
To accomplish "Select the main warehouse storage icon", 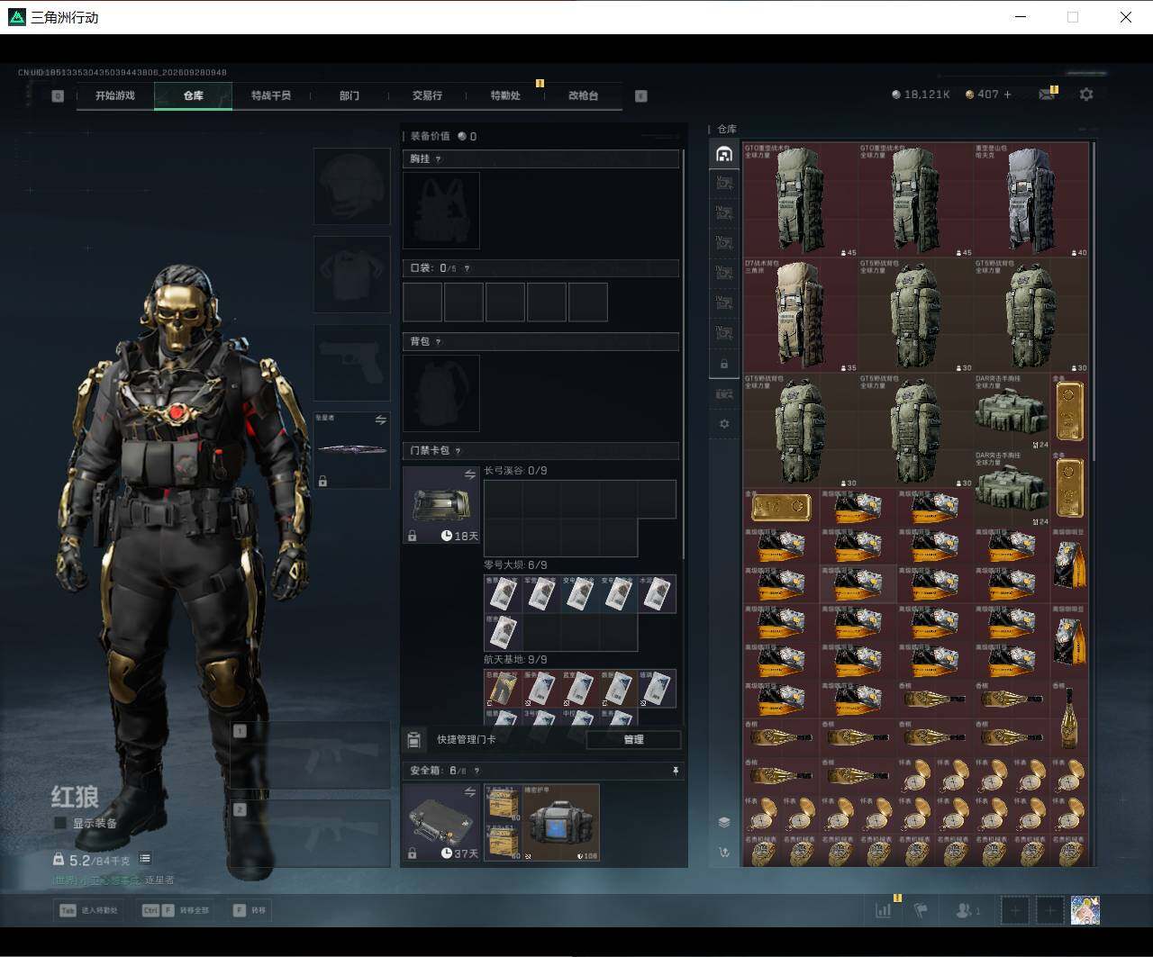I will coord(724,154).
